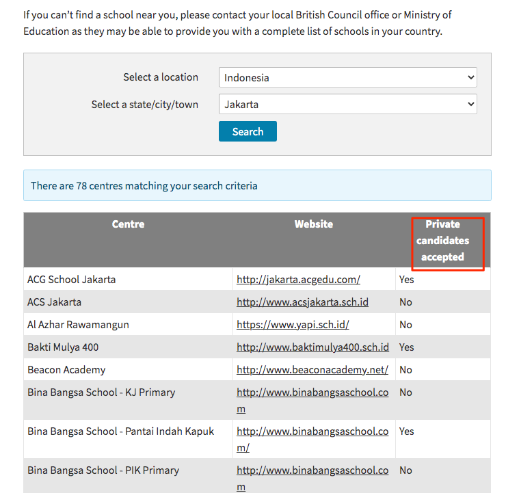
Task: Open Bina Bangsa KJ Primary website link
Action: click(312, 401)
